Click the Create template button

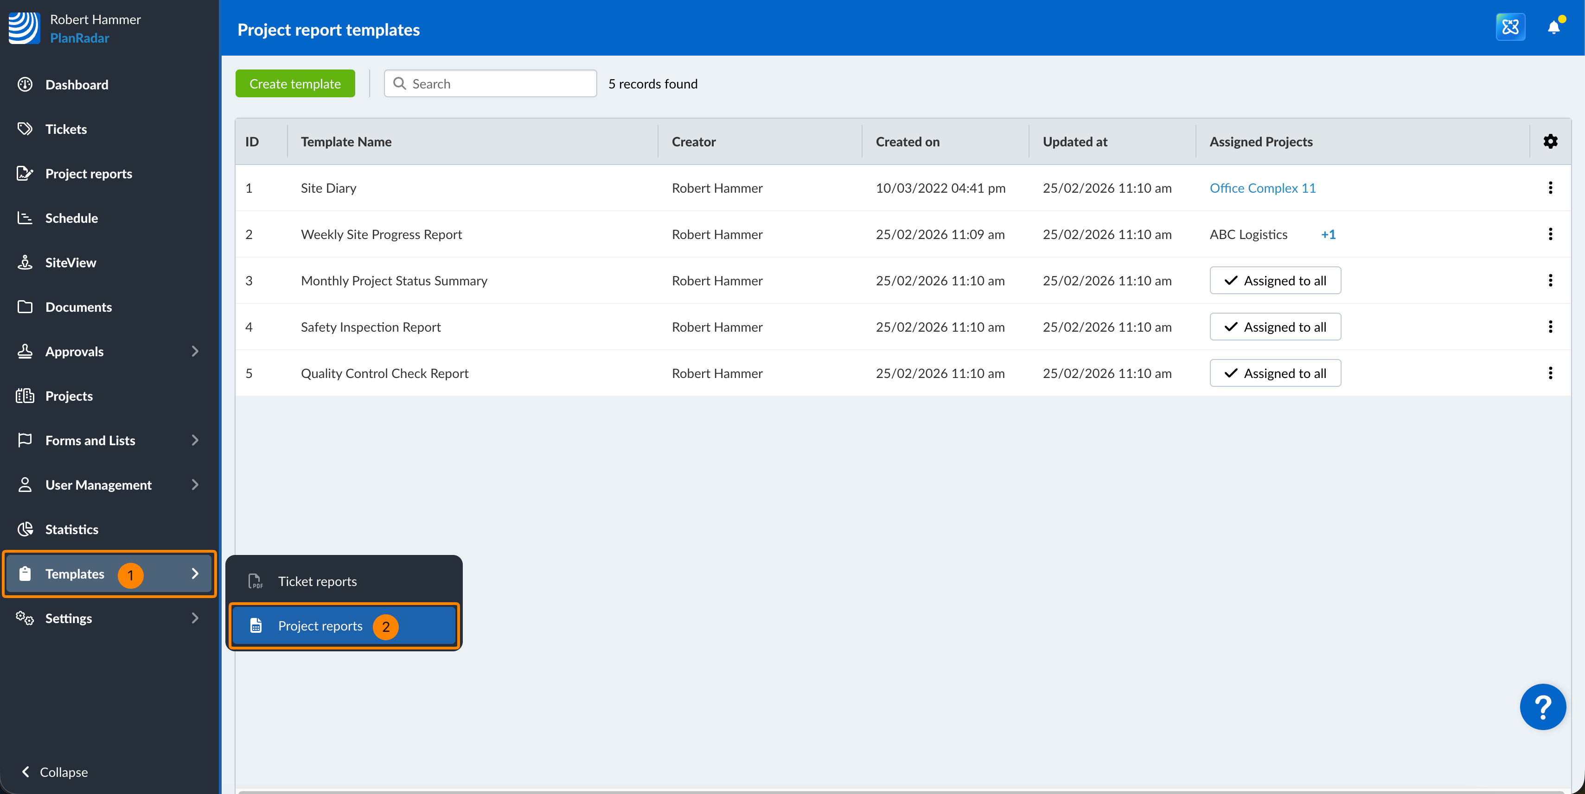coord(295,83)
